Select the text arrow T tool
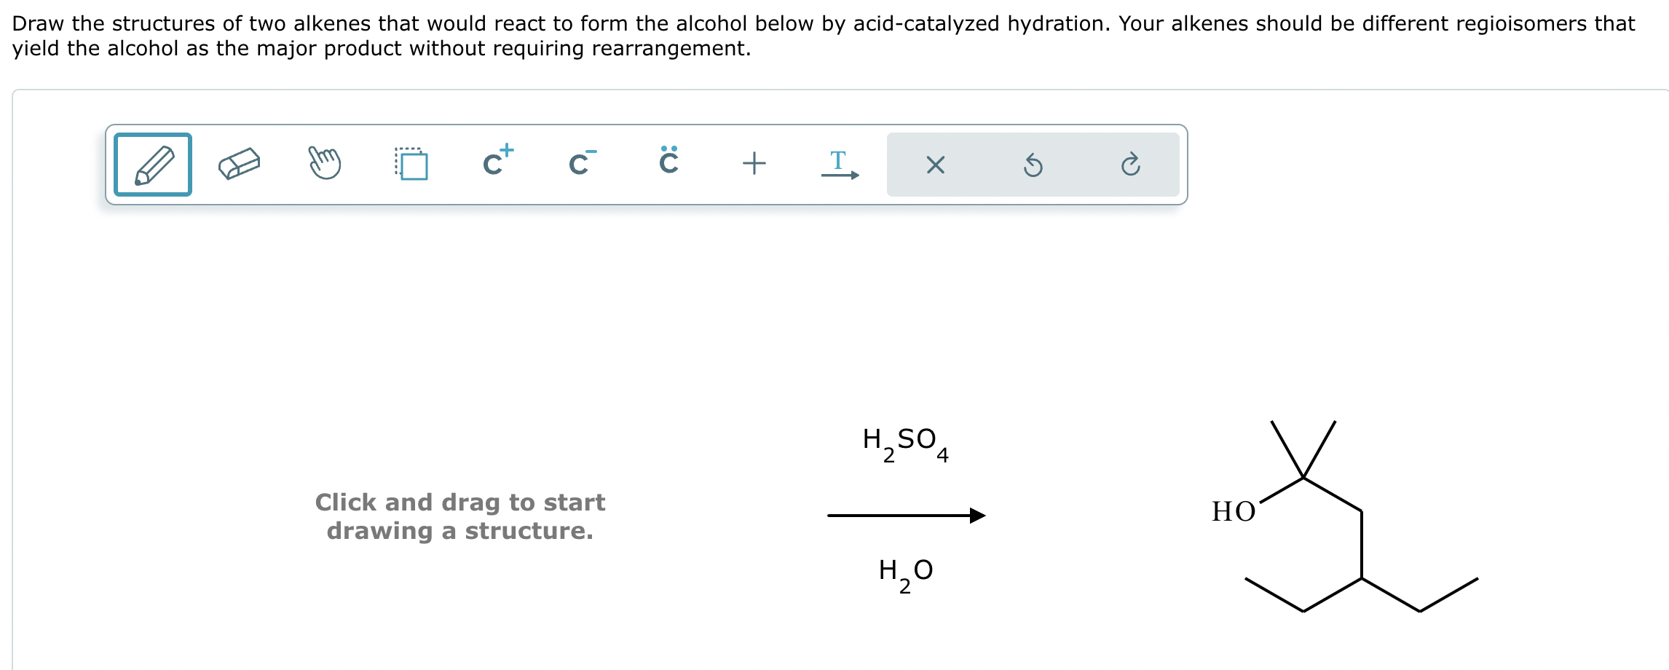Screen dimensions: 1669x670 click(x=840, y=165)
